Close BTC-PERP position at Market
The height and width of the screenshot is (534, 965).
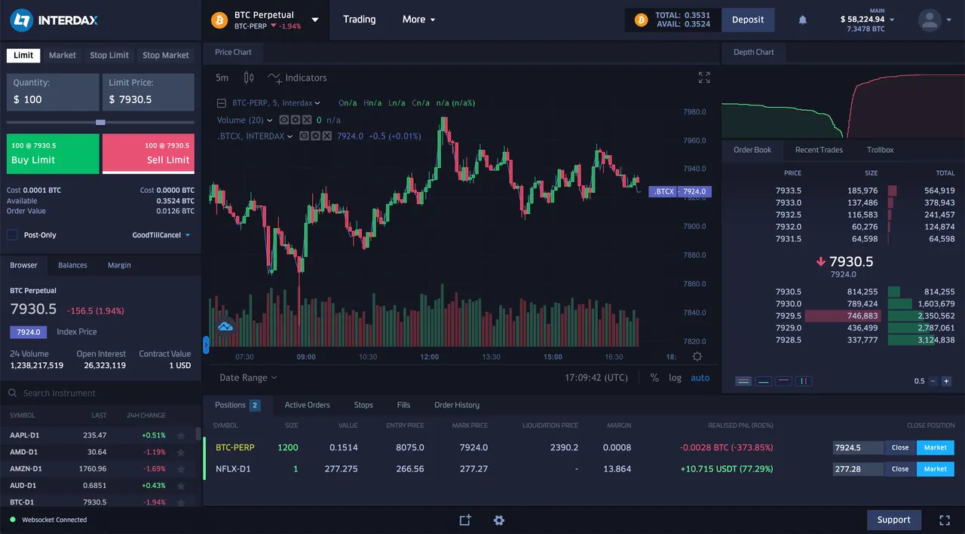click(936, 447)
